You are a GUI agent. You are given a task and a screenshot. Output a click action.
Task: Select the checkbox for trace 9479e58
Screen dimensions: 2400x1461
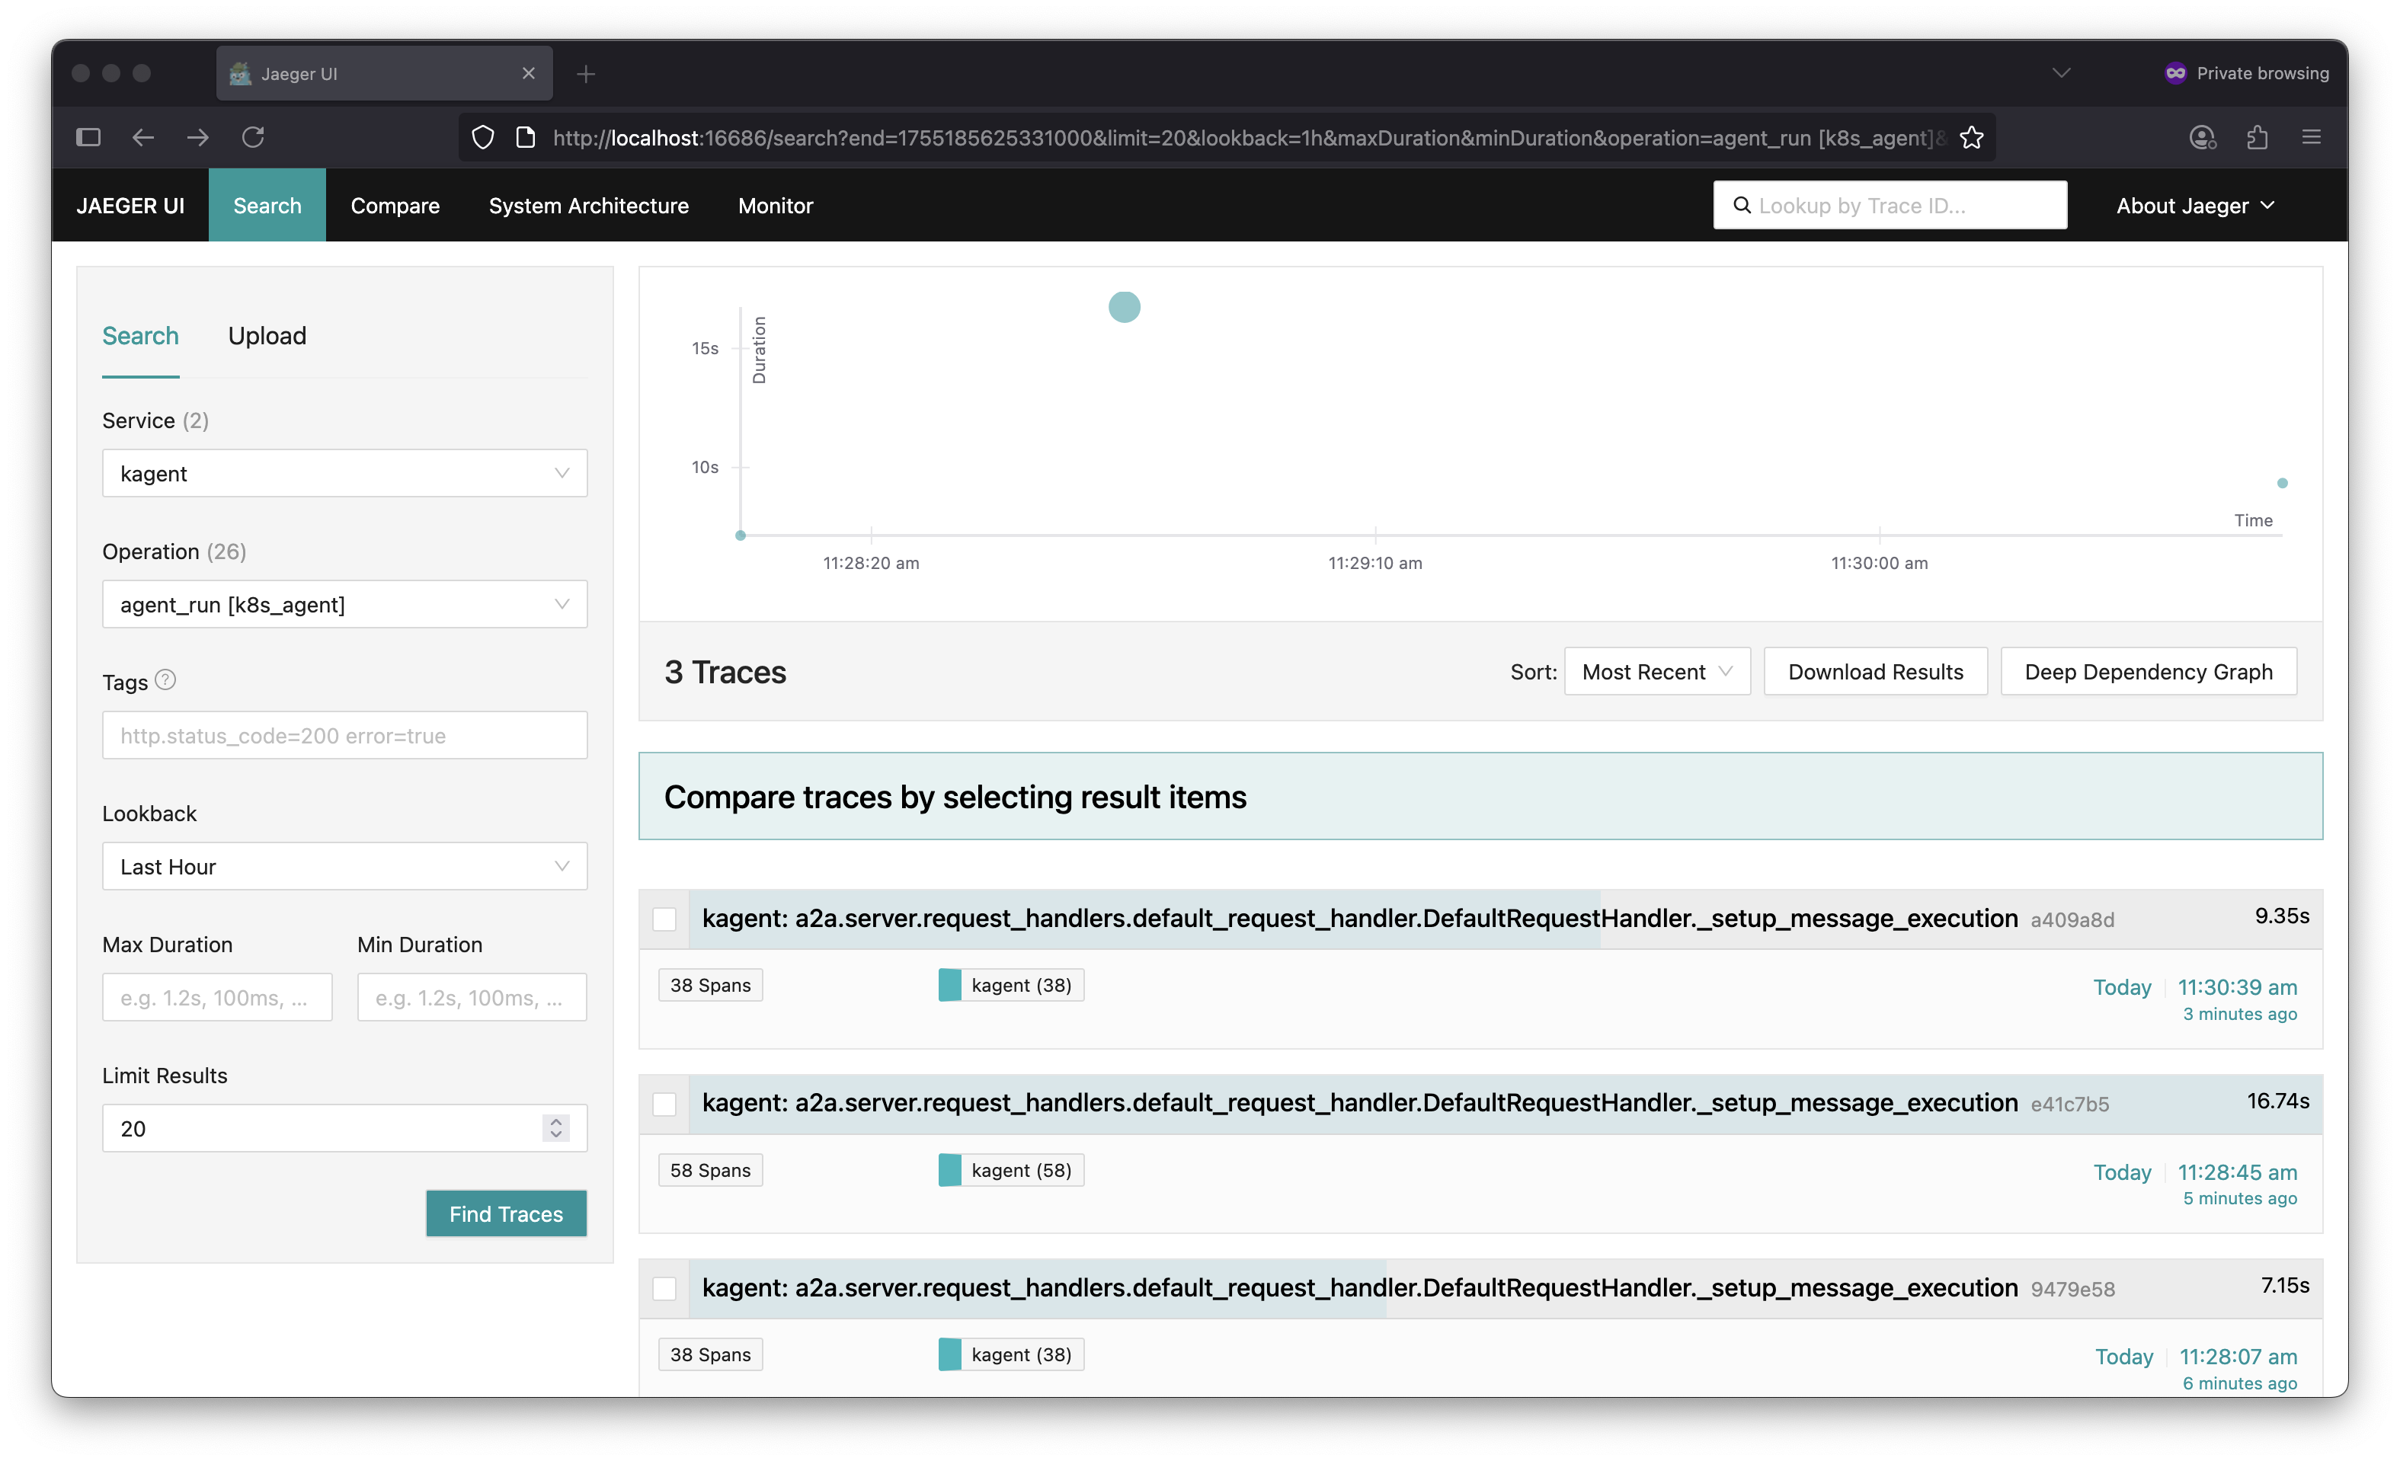click(664, 1287)
